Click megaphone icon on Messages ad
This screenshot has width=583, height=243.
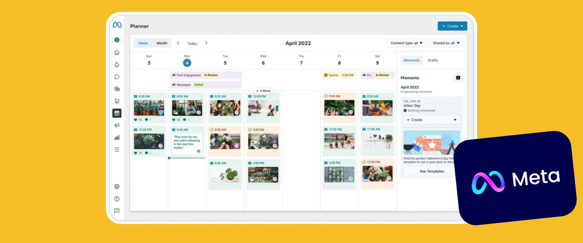[x=173, y=85]
